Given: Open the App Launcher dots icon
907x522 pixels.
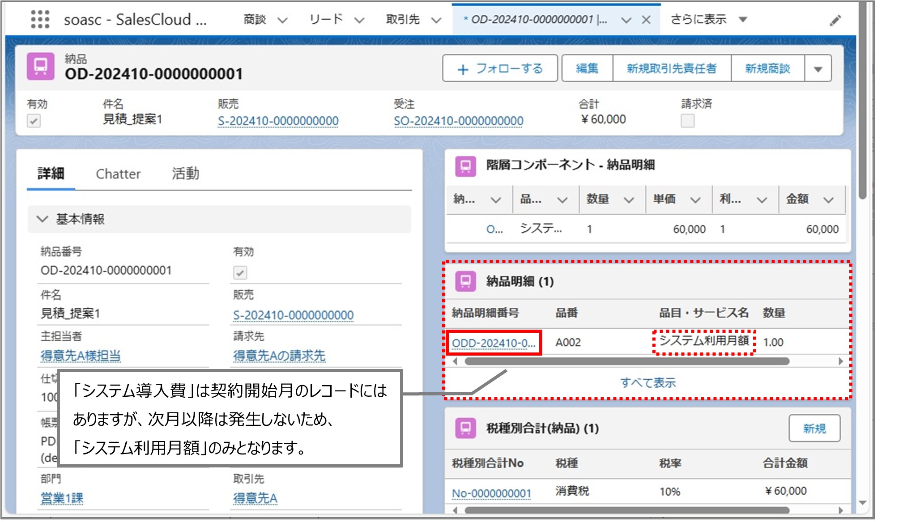Looking at the screenshot, I should 40,20.
